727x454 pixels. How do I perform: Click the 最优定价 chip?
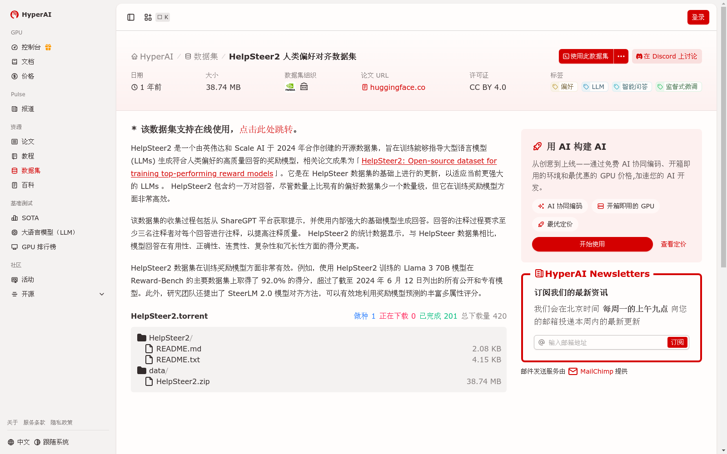pyautogui.click(x=555, y=224)
